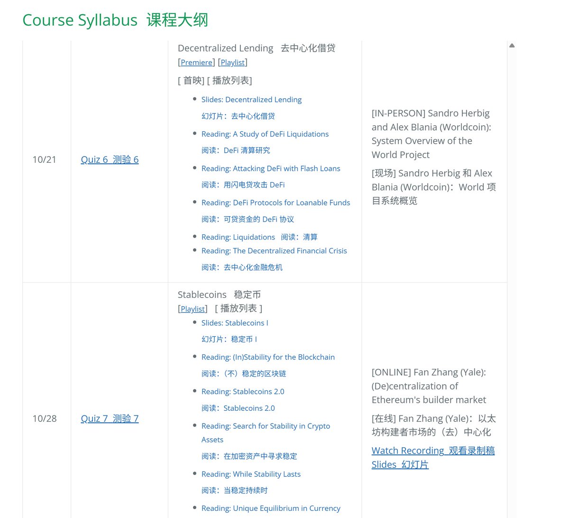Open 阅读:去中心化金融危机 link
This screenshot has width=569, height=518.
pyautogui.click(x=242, y=268)
